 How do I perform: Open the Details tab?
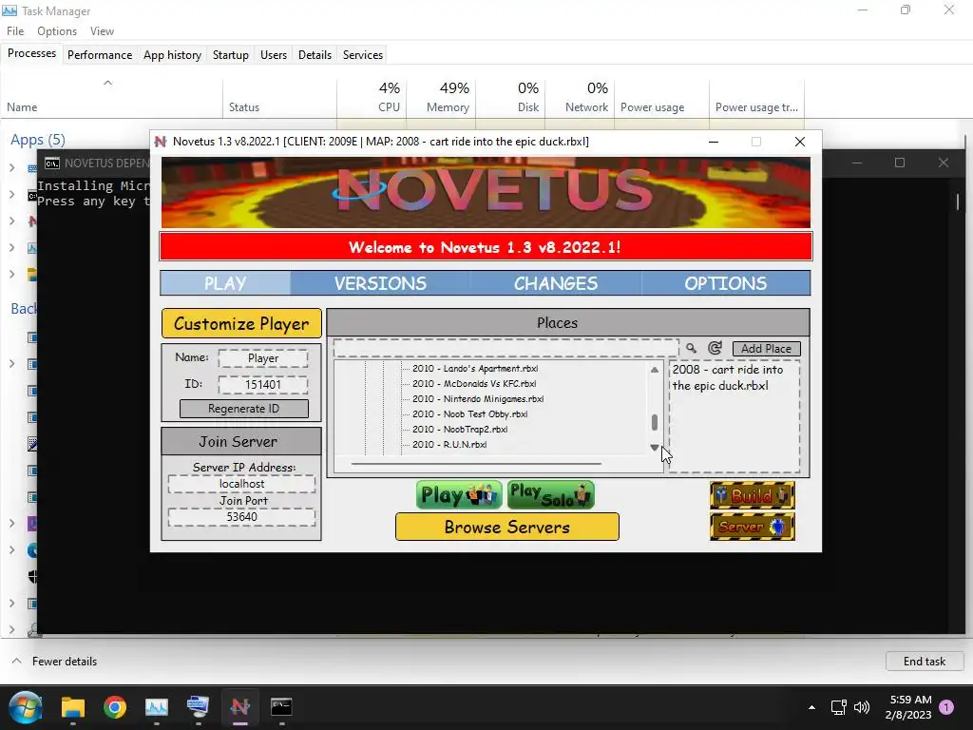(315, 54)
